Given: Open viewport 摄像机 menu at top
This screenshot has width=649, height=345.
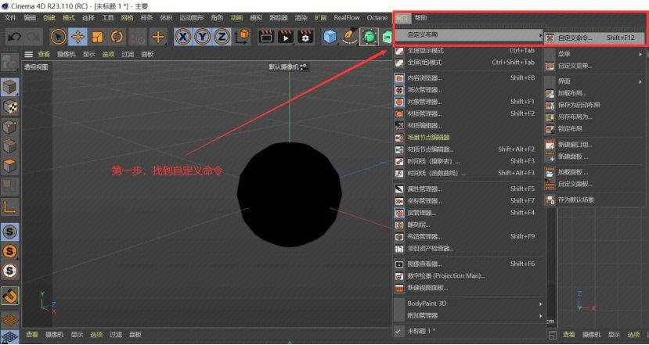Looking at the screenshot, I should (x=67, y=54).
